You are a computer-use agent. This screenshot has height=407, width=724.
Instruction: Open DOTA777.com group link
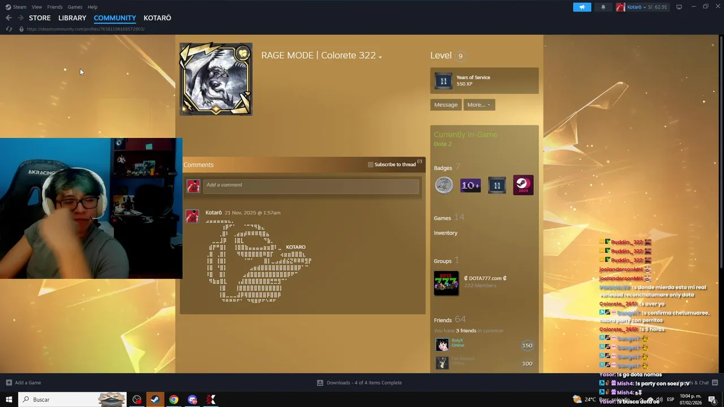(x=485, y=278)
